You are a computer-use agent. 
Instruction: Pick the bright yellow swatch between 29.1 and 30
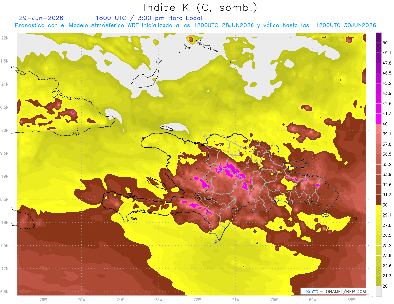[379, 210]
